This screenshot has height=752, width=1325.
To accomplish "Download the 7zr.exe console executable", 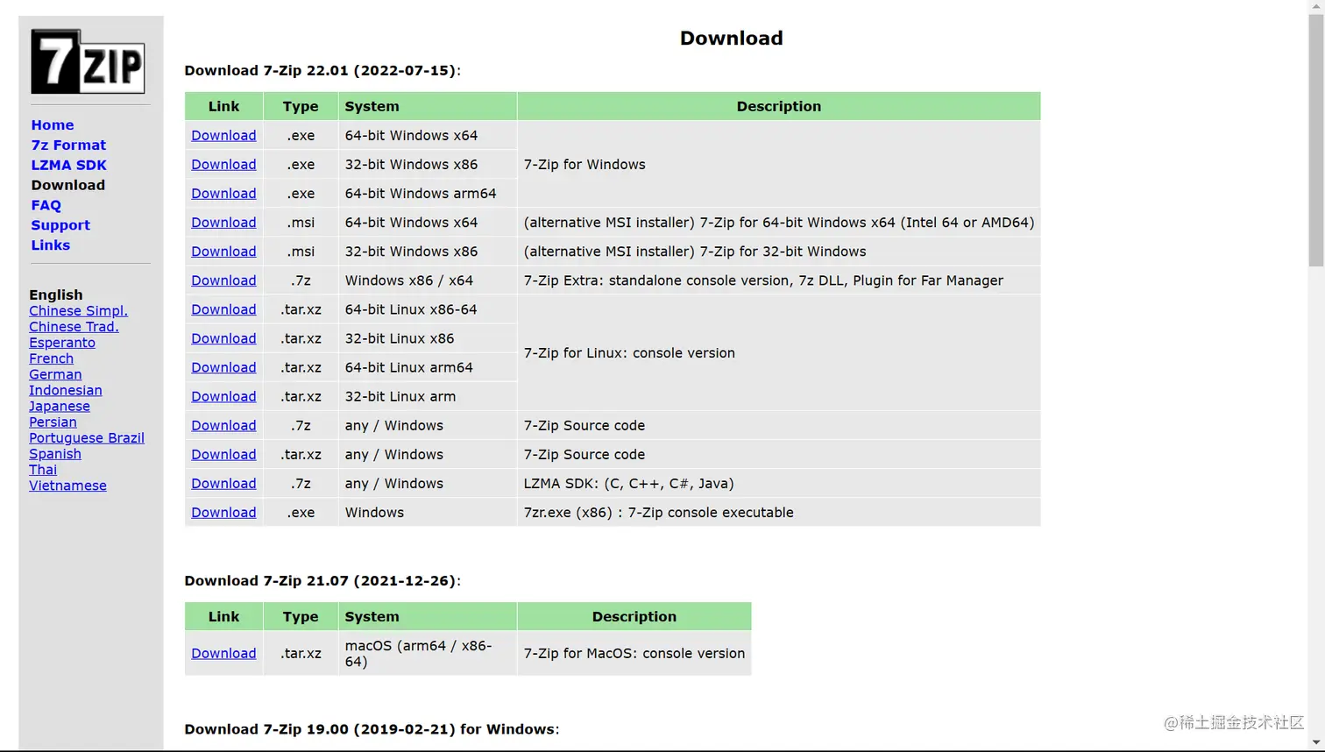I will pos(223,513).
